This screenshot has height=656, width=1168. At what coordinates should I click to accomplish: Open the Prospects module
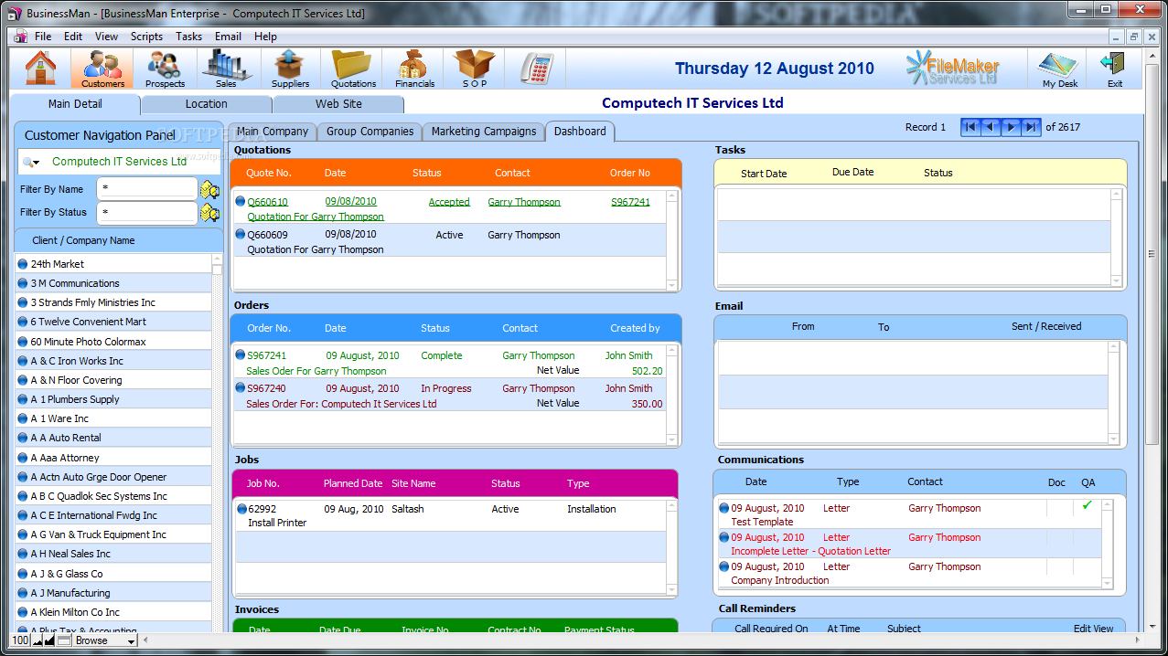tap(165, 69)
